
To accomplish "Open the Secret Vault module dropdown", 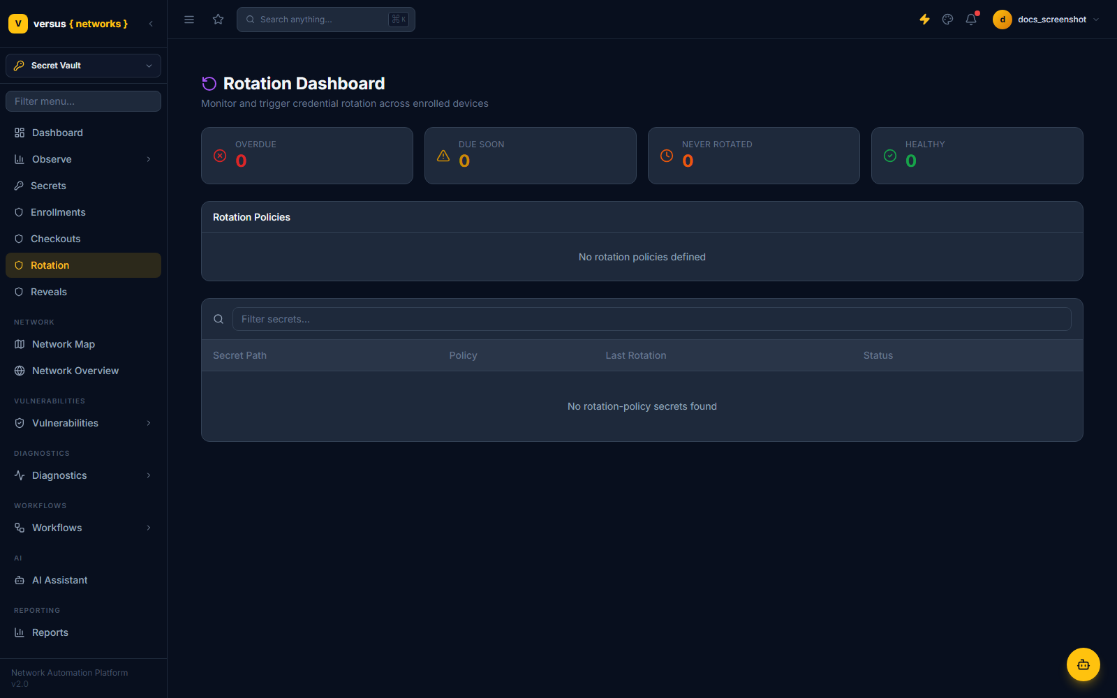I will [x=83, y=66].
